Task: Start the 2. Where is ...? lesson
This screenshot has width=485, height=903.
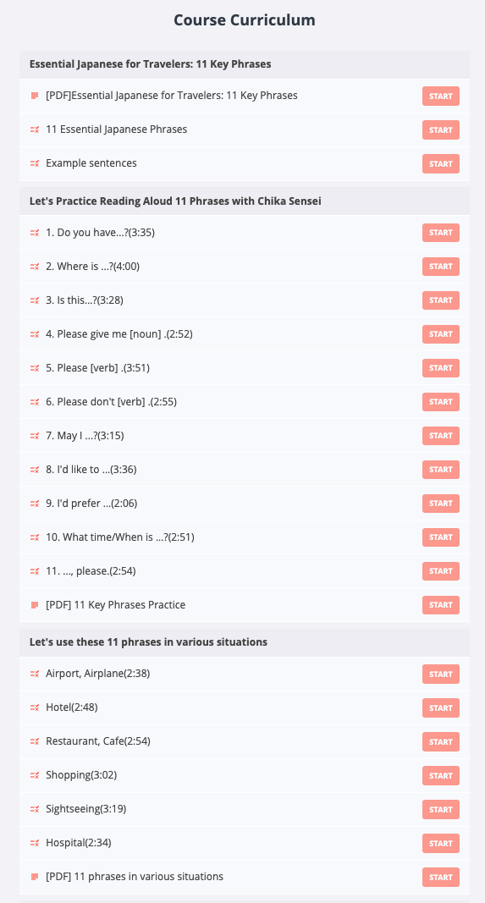Action: point(441,267)
